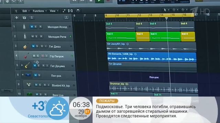Click the Mixer button in control bar
Screen dimensions: 220x123
pos(14,1)
